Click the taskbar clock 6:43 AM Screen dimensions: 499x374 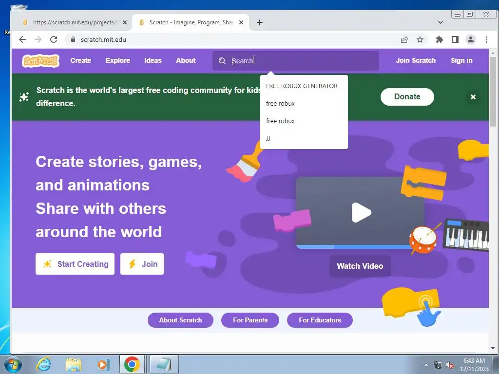(474, 361)
